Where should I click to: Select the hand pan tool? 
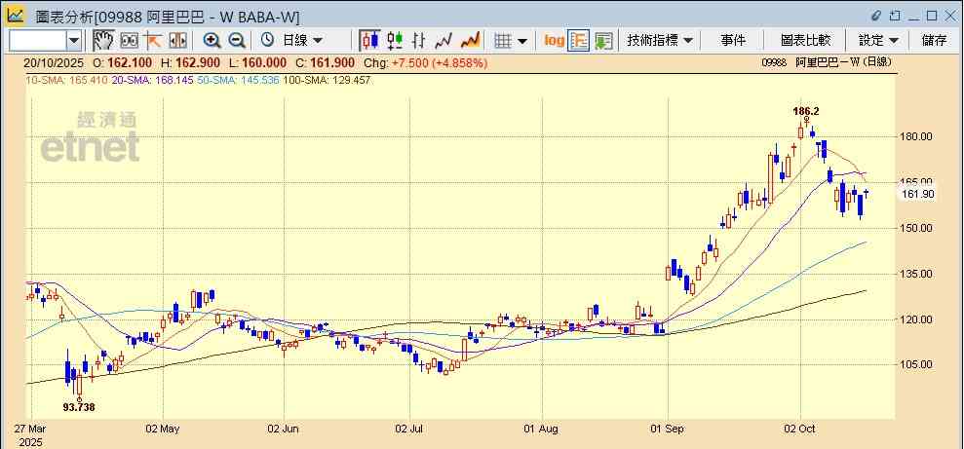103,40
